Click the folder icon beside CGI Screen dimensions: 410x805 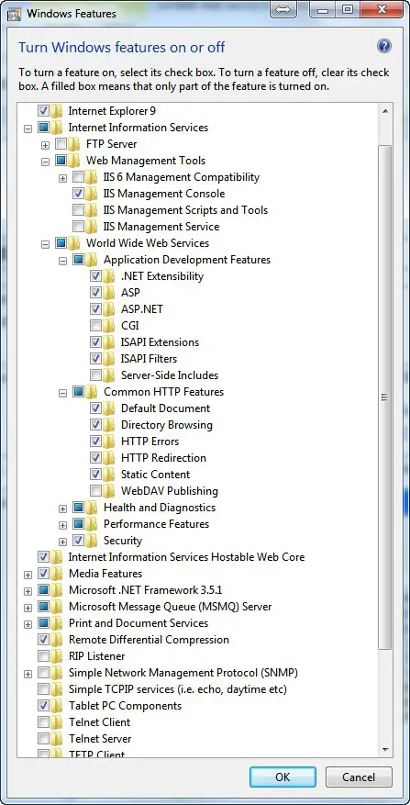[109, 326]
